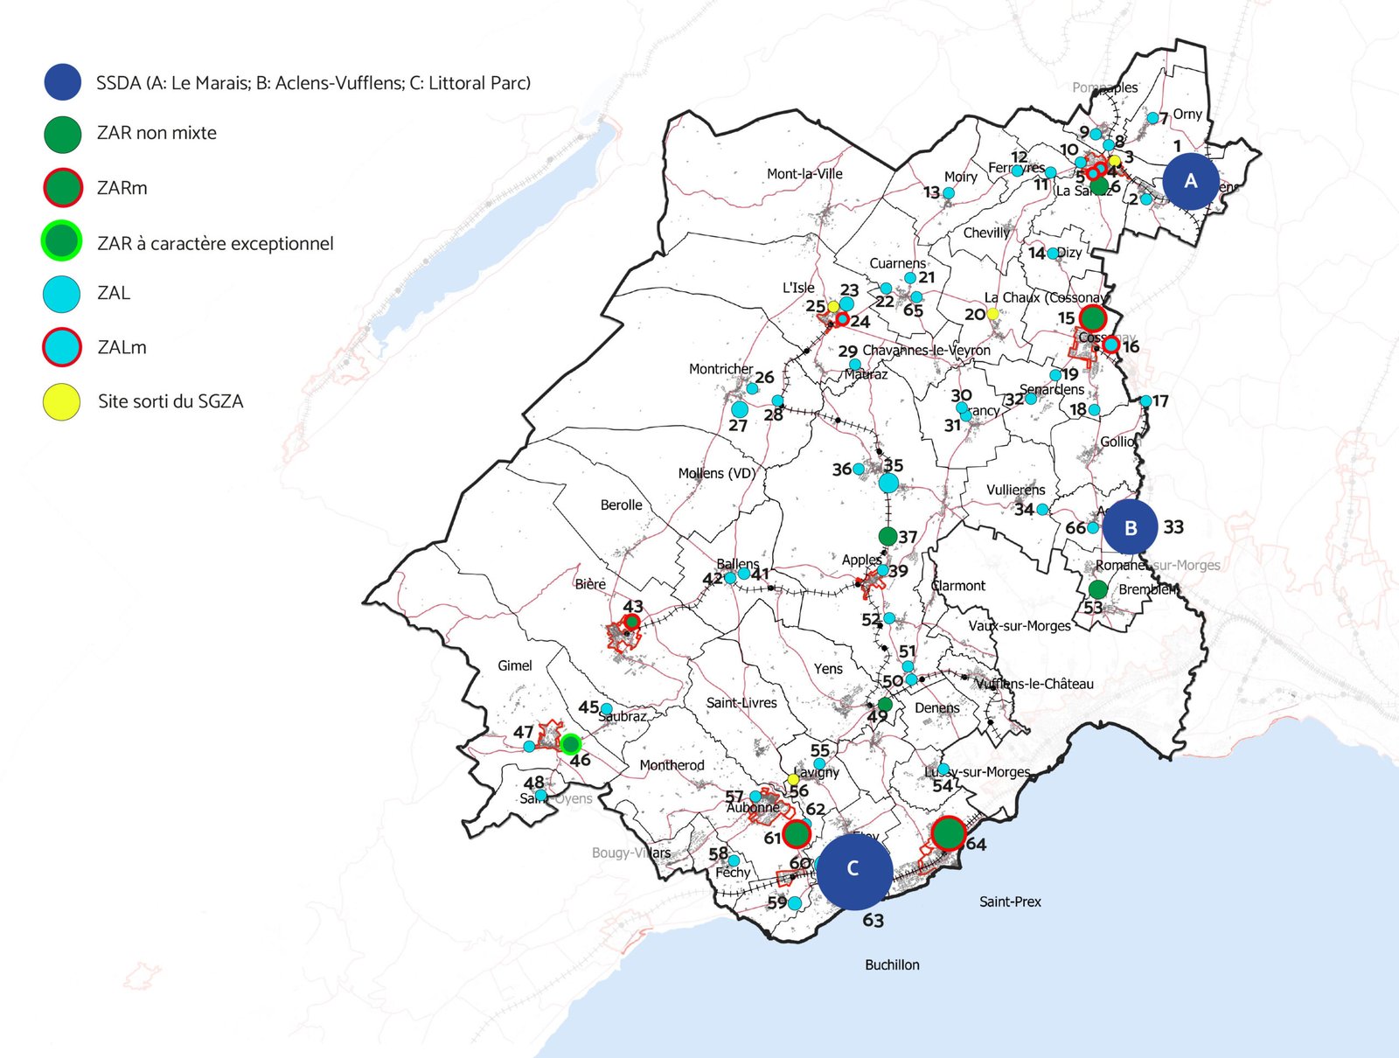Select the Buchillon place label
Image resolution: width=1399 pixels, height=1058 pixels.
pyautogui.click(x=892, y=964)
